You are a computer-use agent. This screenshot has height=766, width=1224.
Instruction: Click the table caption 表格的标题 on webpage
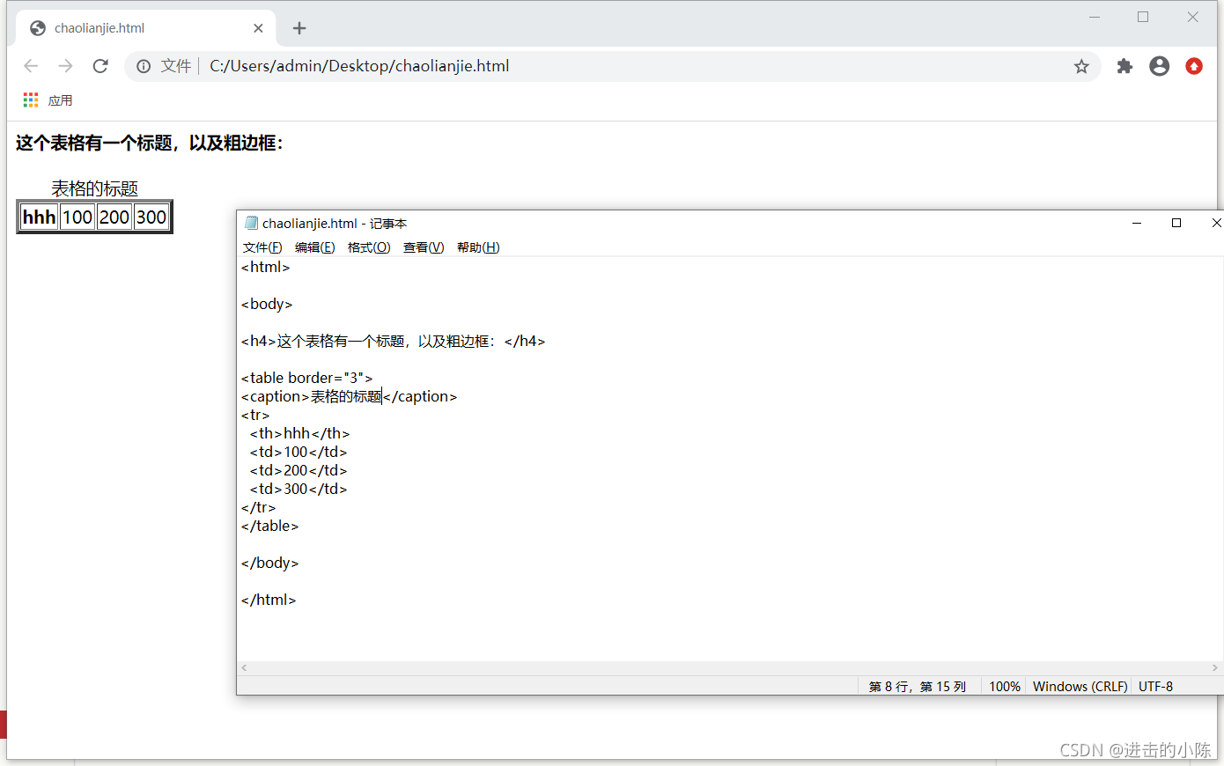tap(95, 188)
